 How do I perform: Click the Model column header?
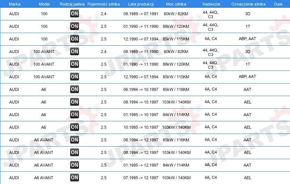(x=44, y=4)
